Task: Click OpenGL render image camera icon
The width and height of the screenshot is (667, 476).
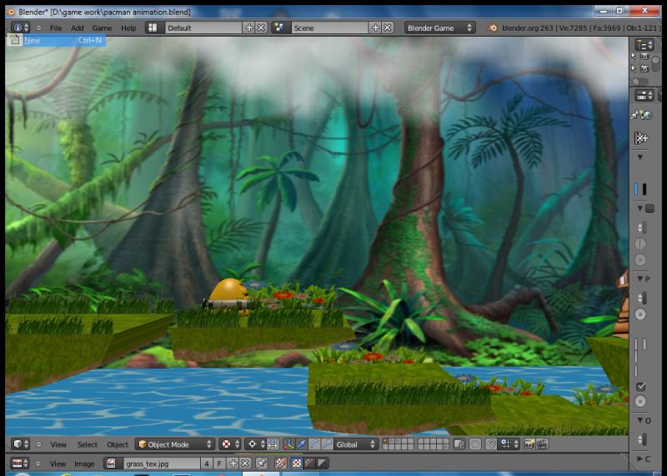Action: coord(529,444)
